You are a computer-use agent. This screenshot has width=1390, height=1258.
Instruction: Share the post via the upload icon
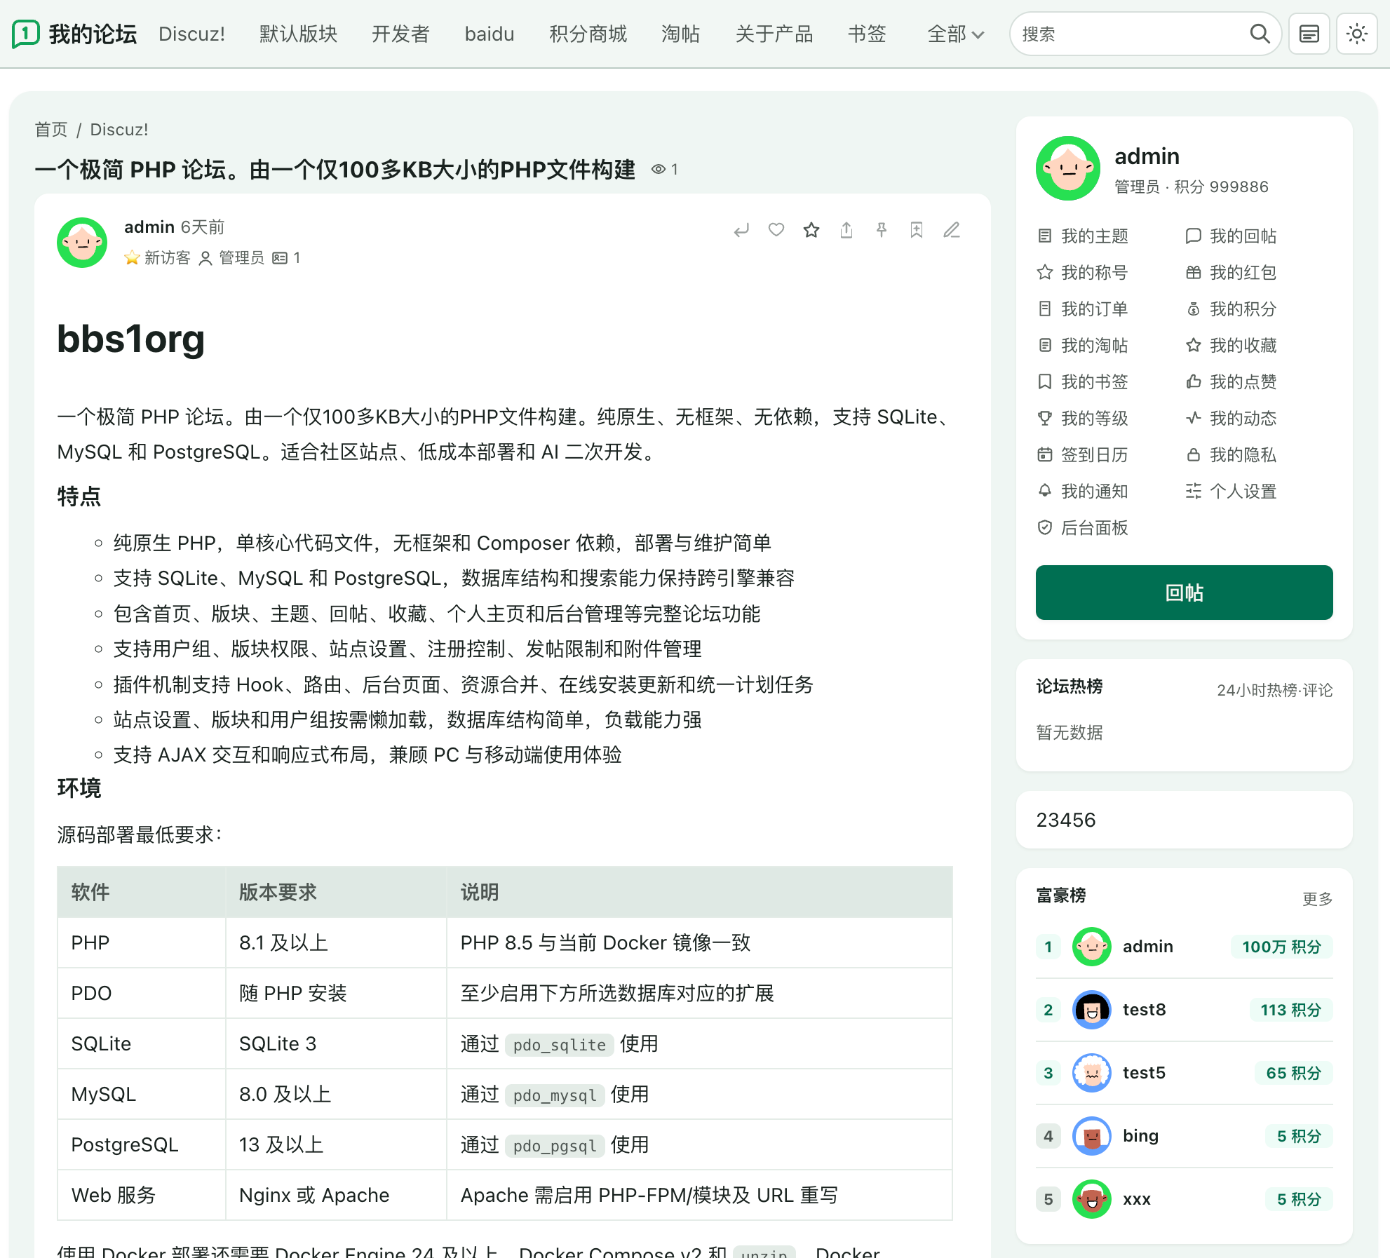tap(846, 230)
